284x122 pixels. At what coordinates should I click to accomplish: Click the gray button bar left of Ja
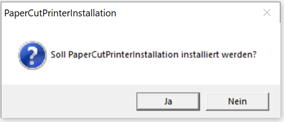[x=69, y=101]
